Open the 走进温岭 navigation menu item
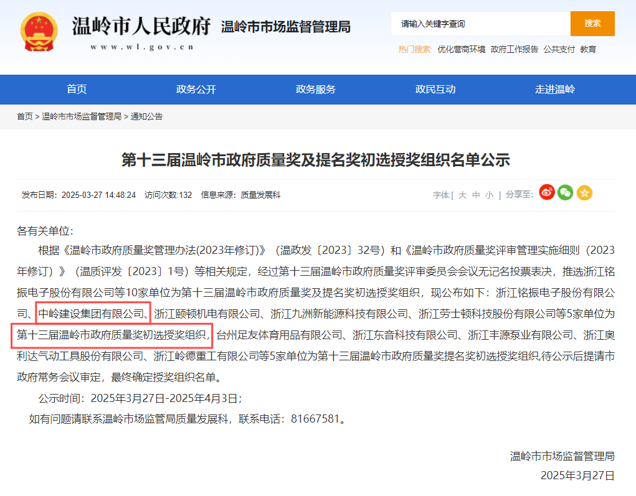636x496 pixels. pos(555,89)
